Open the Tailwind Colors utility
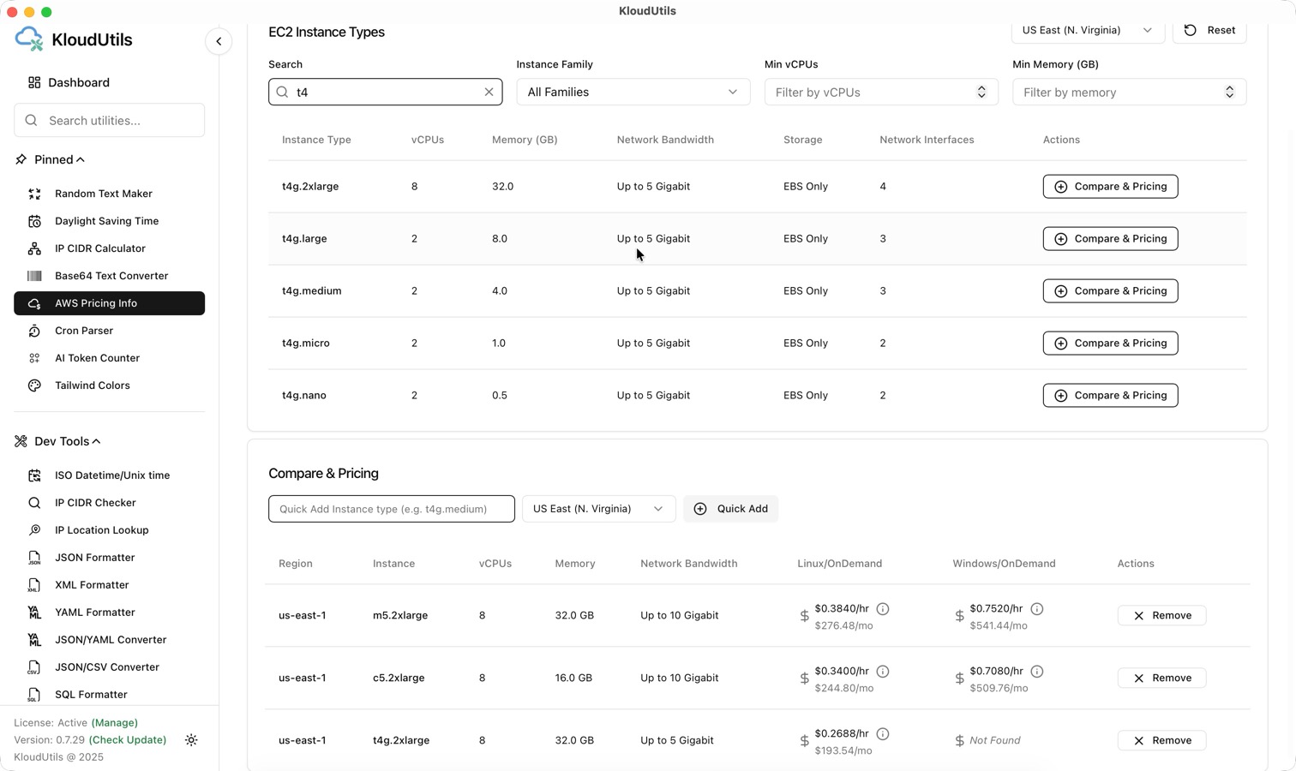Screen dimensions: 1296x771 [x=92, y=385]
